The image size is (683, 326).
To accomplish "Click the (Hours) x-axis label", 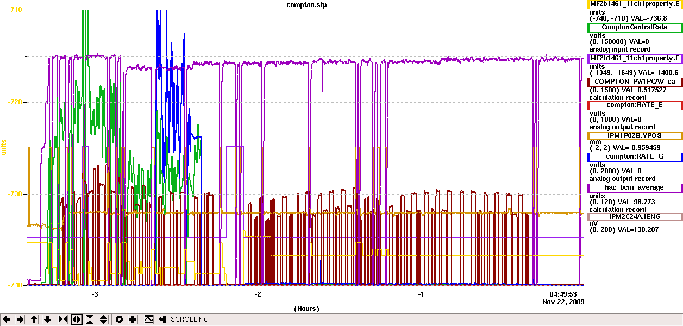I will pos(306,309).
